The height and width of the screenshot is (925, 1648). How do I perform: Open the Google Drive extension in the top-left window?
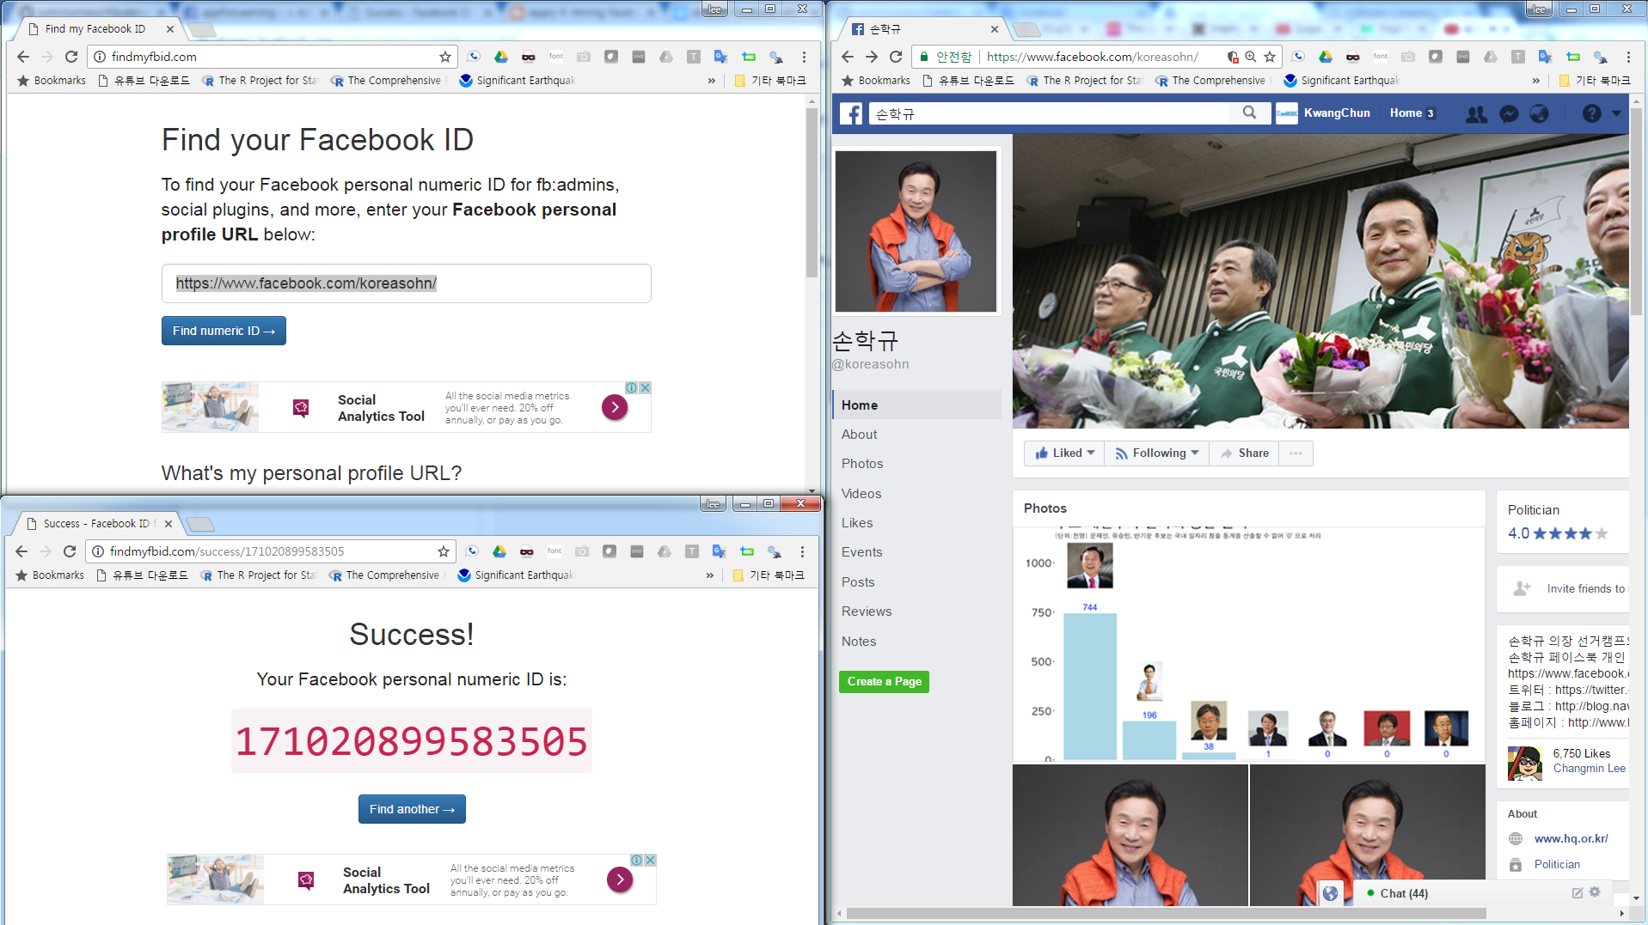[x=500, y=57]
